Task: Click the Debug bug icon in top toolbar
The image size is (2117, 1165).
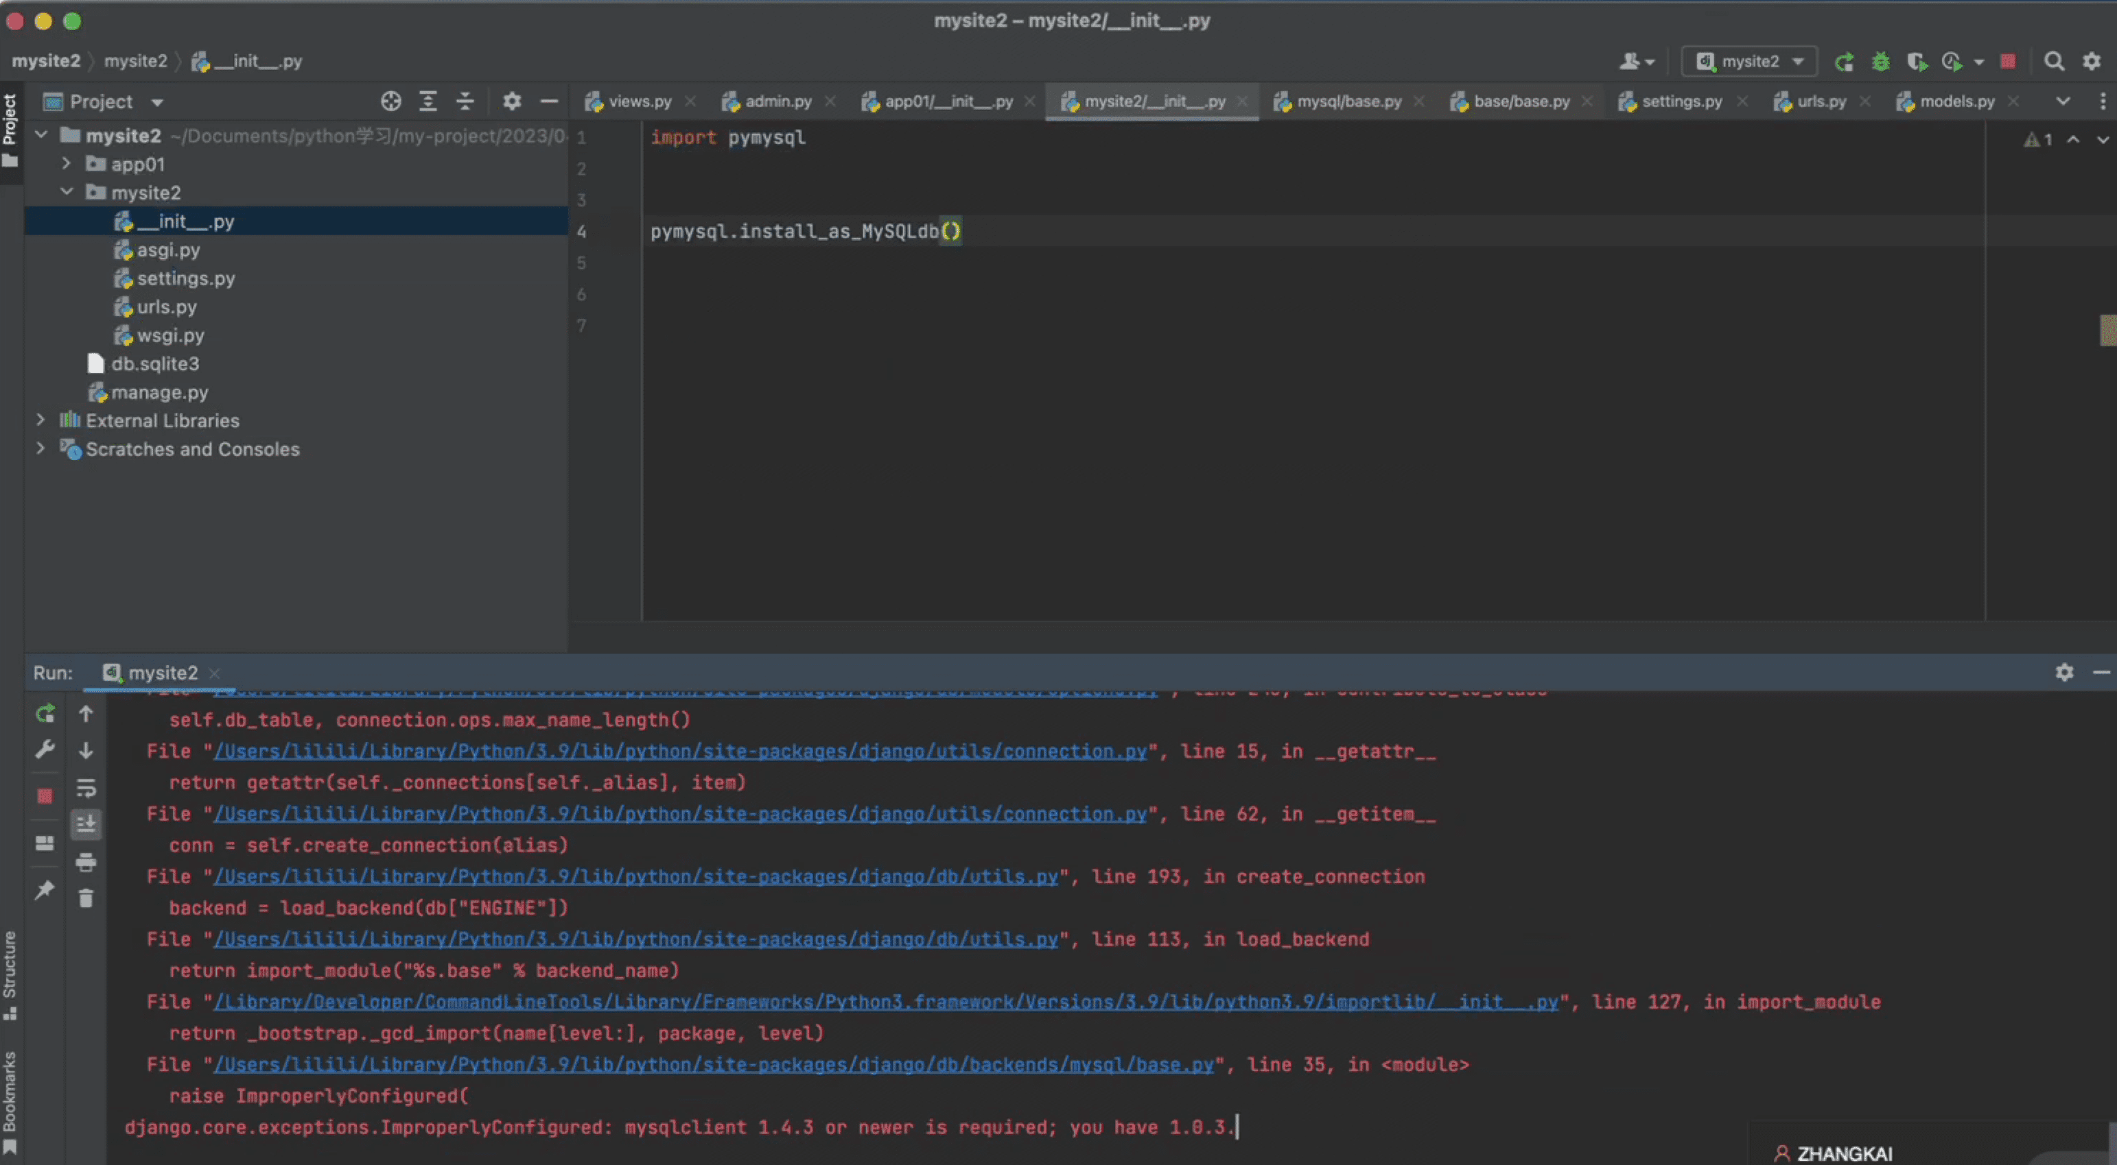Action: click(x=1880, y=62)
